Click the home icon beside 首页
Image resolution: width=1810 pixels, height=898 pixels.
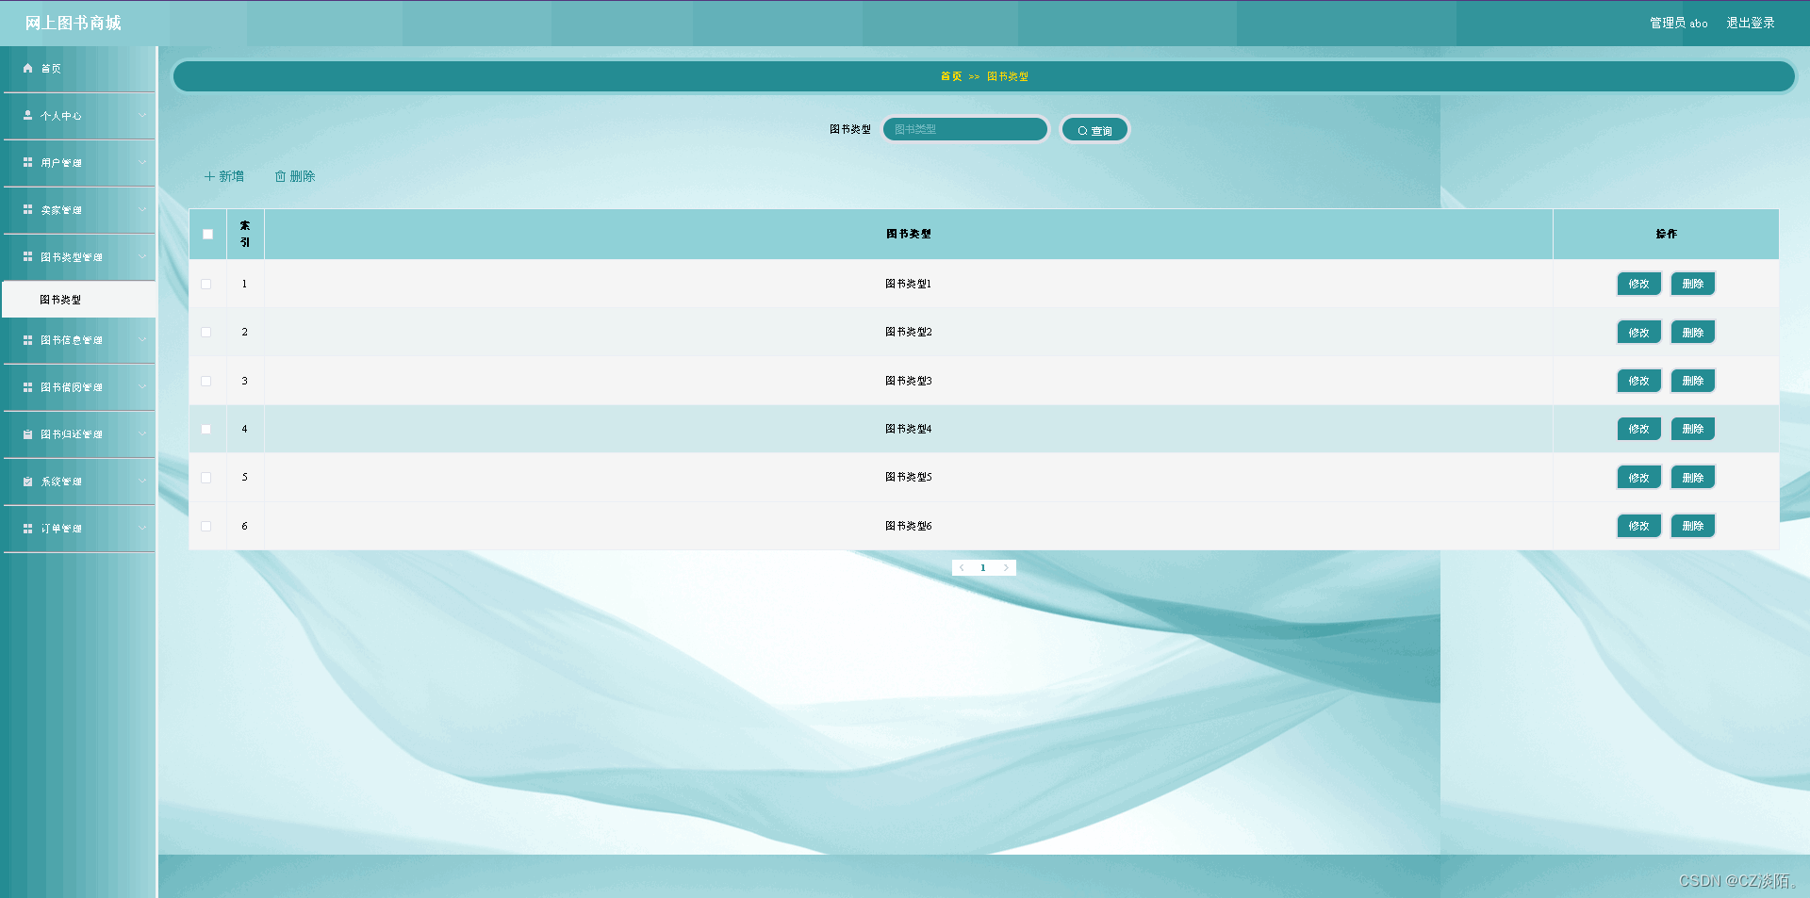27,68
